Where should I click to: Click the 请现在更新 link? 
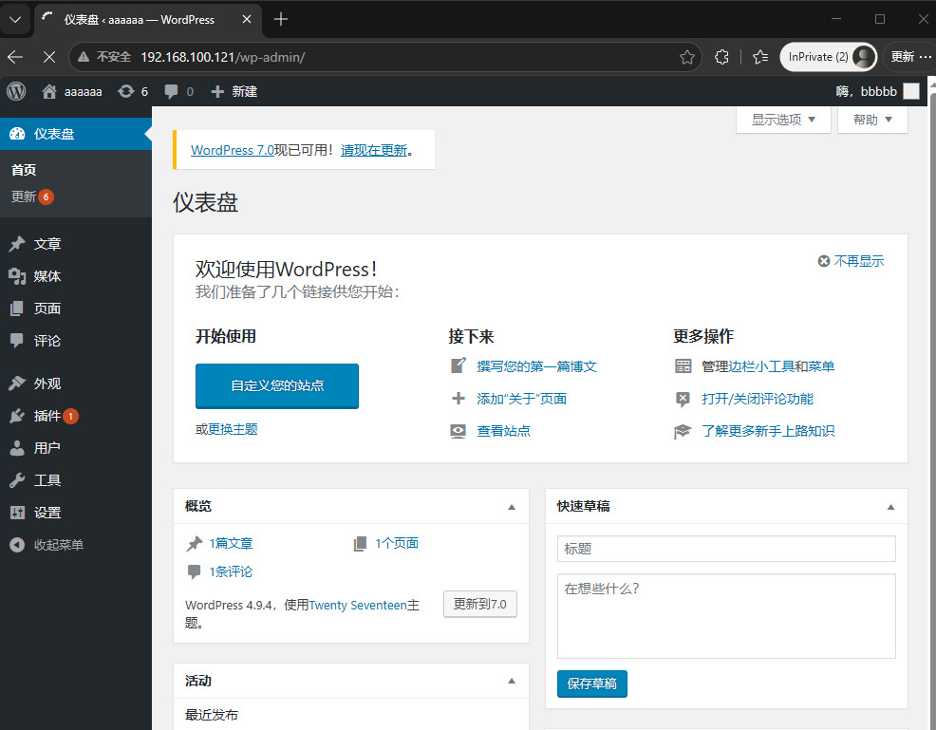pos(374,150)
